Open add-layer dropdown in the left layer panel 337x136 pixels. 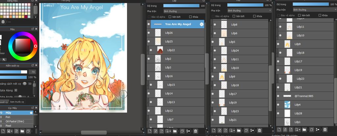tap(168, 131)
